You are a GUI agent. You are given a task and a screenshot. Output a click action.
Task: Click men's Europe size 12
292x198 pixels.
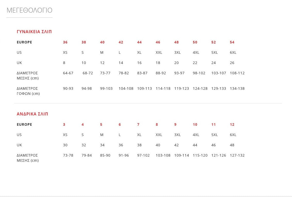click(x=232, y=124)
